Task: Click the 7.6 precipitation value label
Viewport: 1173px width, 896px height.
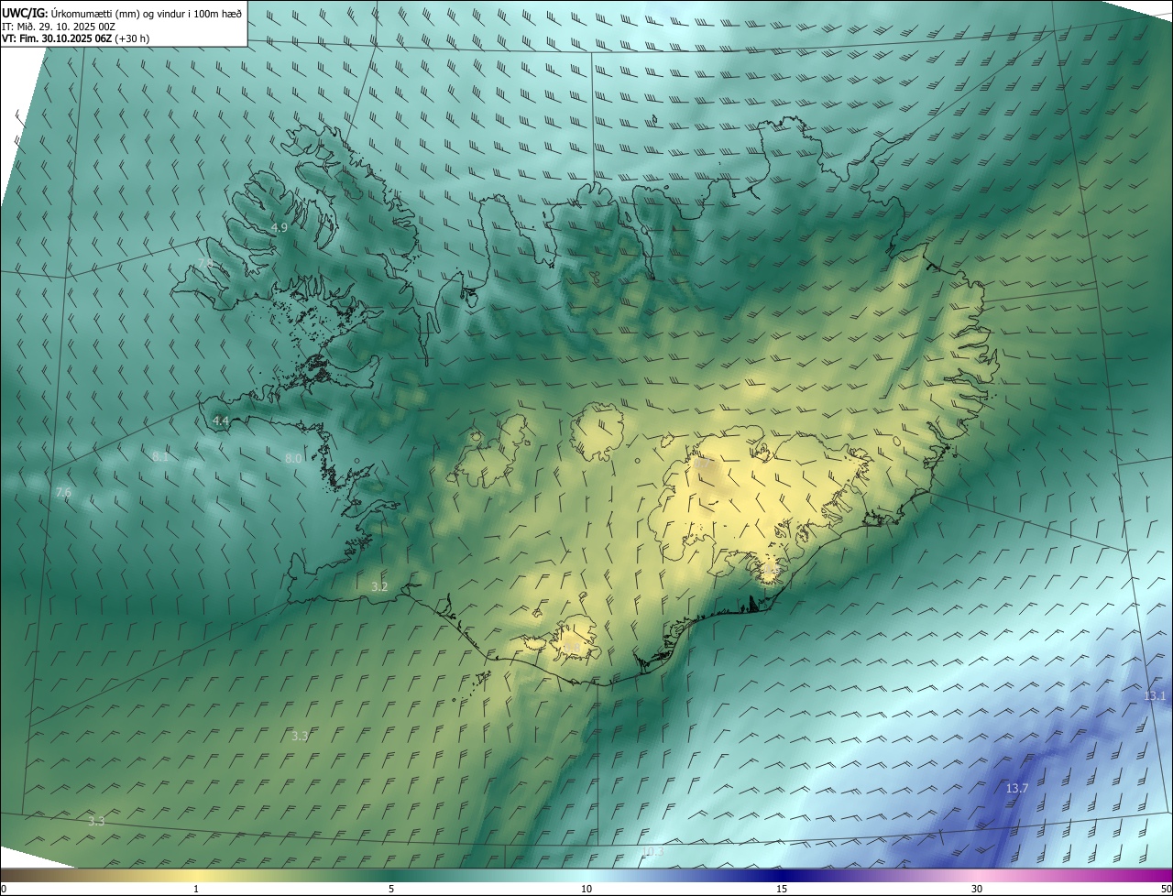Action: coord(63,493)
